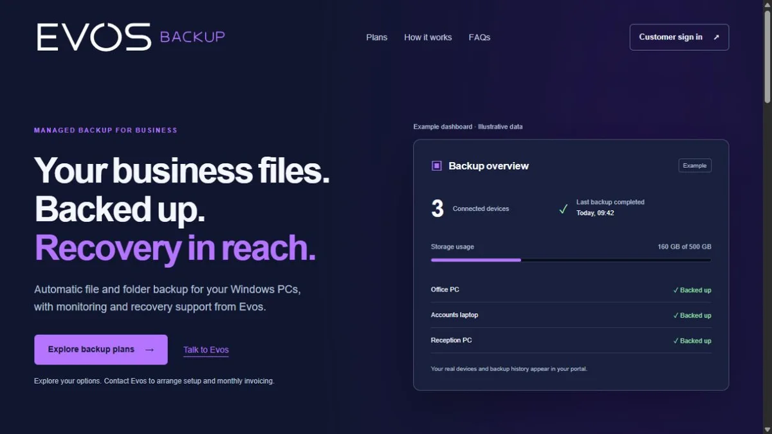The width and height of the screenshot is (772, 434).
Task: Follow the Talk to Evos link
Action: [x=206, y=350]
